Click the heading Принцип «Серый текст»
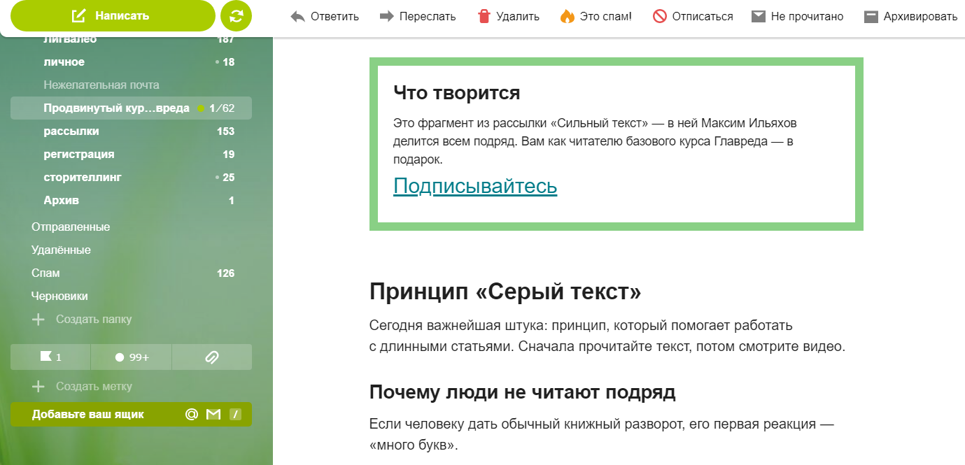Screen dimensions: 965x465 click(505, 292)
